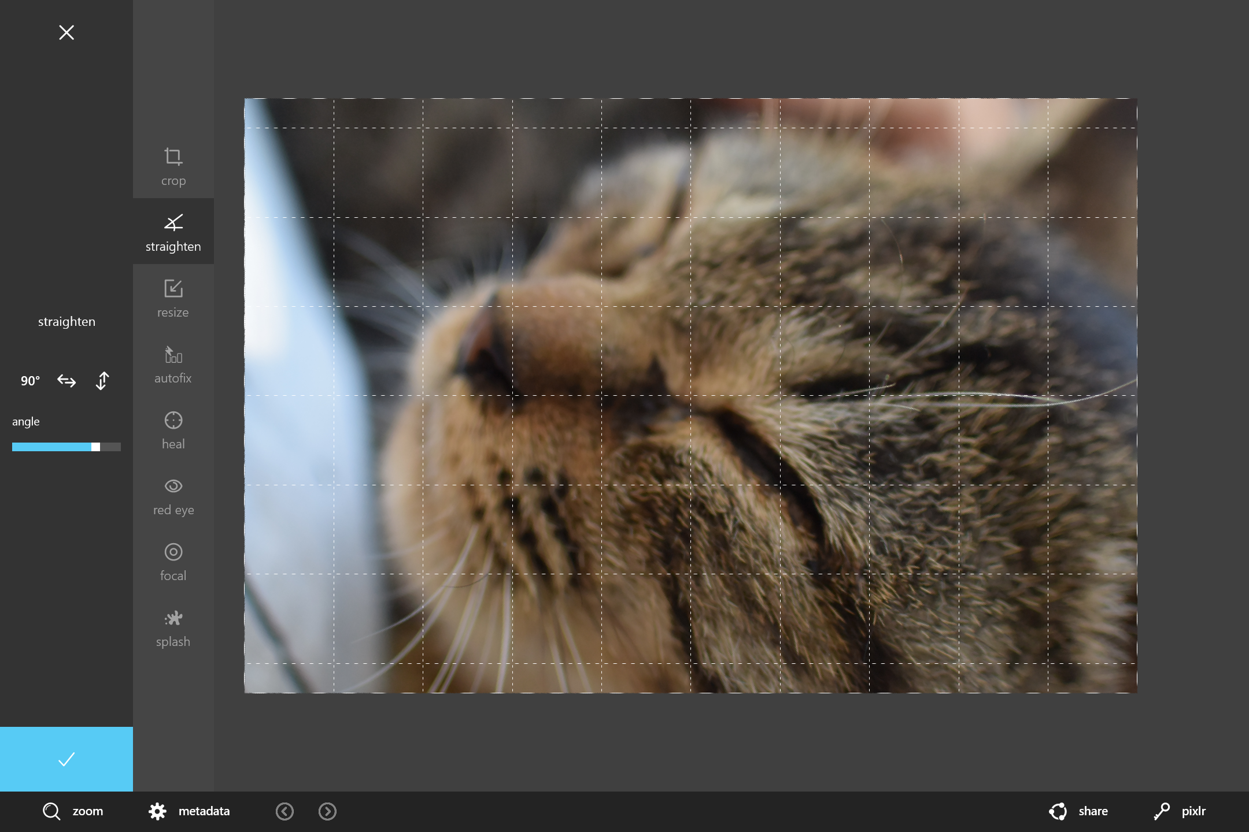Apply straighten with the checkmark button
Screen dimensions: 1249x832
click(66, 759)
